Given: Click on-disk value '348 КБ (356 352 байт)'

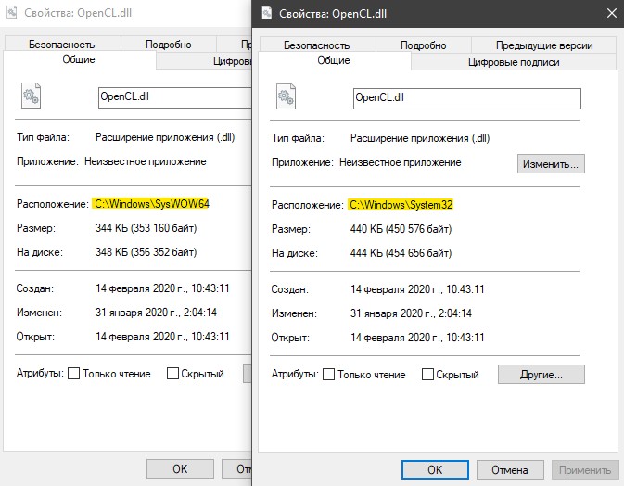Looking at the screenshot, I should (x=146, y=252).
